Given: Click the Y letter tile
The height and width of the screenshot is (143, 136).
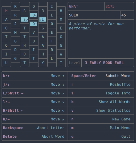Looking at the screenshot, I should [43, 63].
